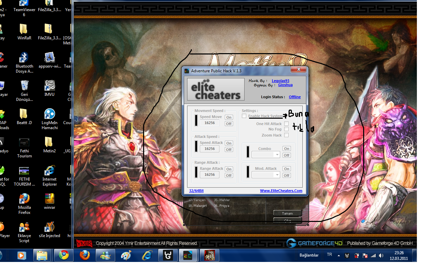430x269 pixels.
Task: Open the winrar archive icon
Action: [x=49, y=201]
